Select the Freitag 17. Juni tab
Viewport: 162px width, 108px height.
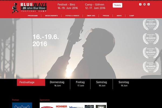(x=80, y=84)
